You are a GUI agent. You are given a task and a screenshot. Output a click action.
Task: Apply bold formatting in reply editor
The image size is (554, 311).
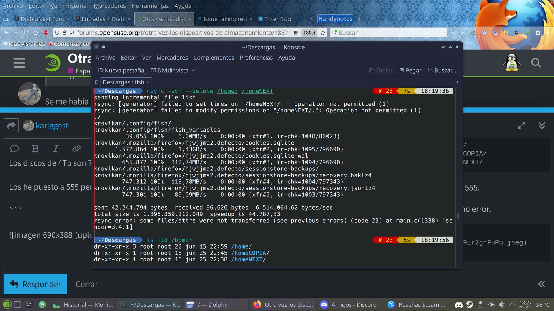[x=35, y=149]
